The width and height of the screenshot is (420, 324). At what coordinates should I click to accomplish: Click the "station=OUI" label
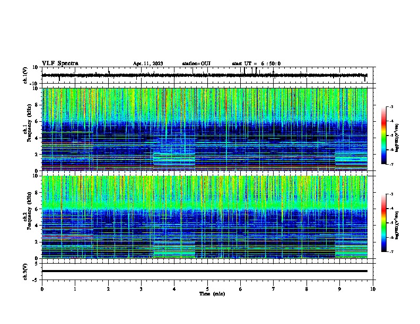point(196,64)
